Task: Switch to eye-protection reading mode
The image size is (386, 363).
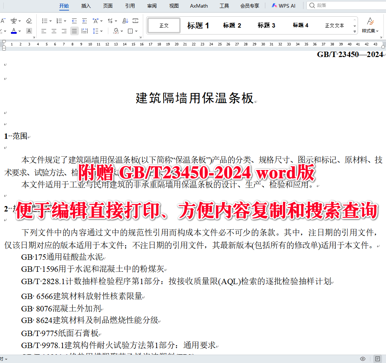Action: (x=362, y=359)
